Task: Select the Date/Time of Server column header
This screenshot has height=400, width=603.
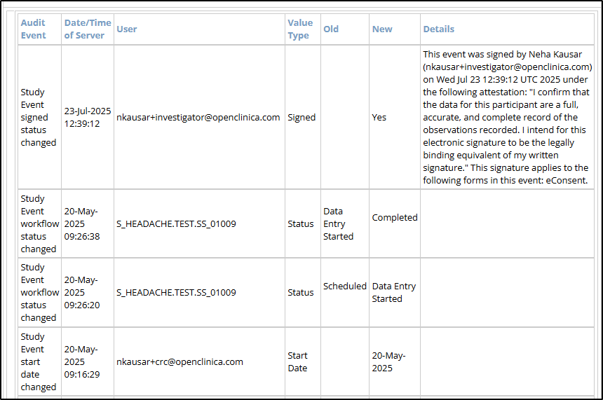Action: pyautogui.click(x=88, y=29)
